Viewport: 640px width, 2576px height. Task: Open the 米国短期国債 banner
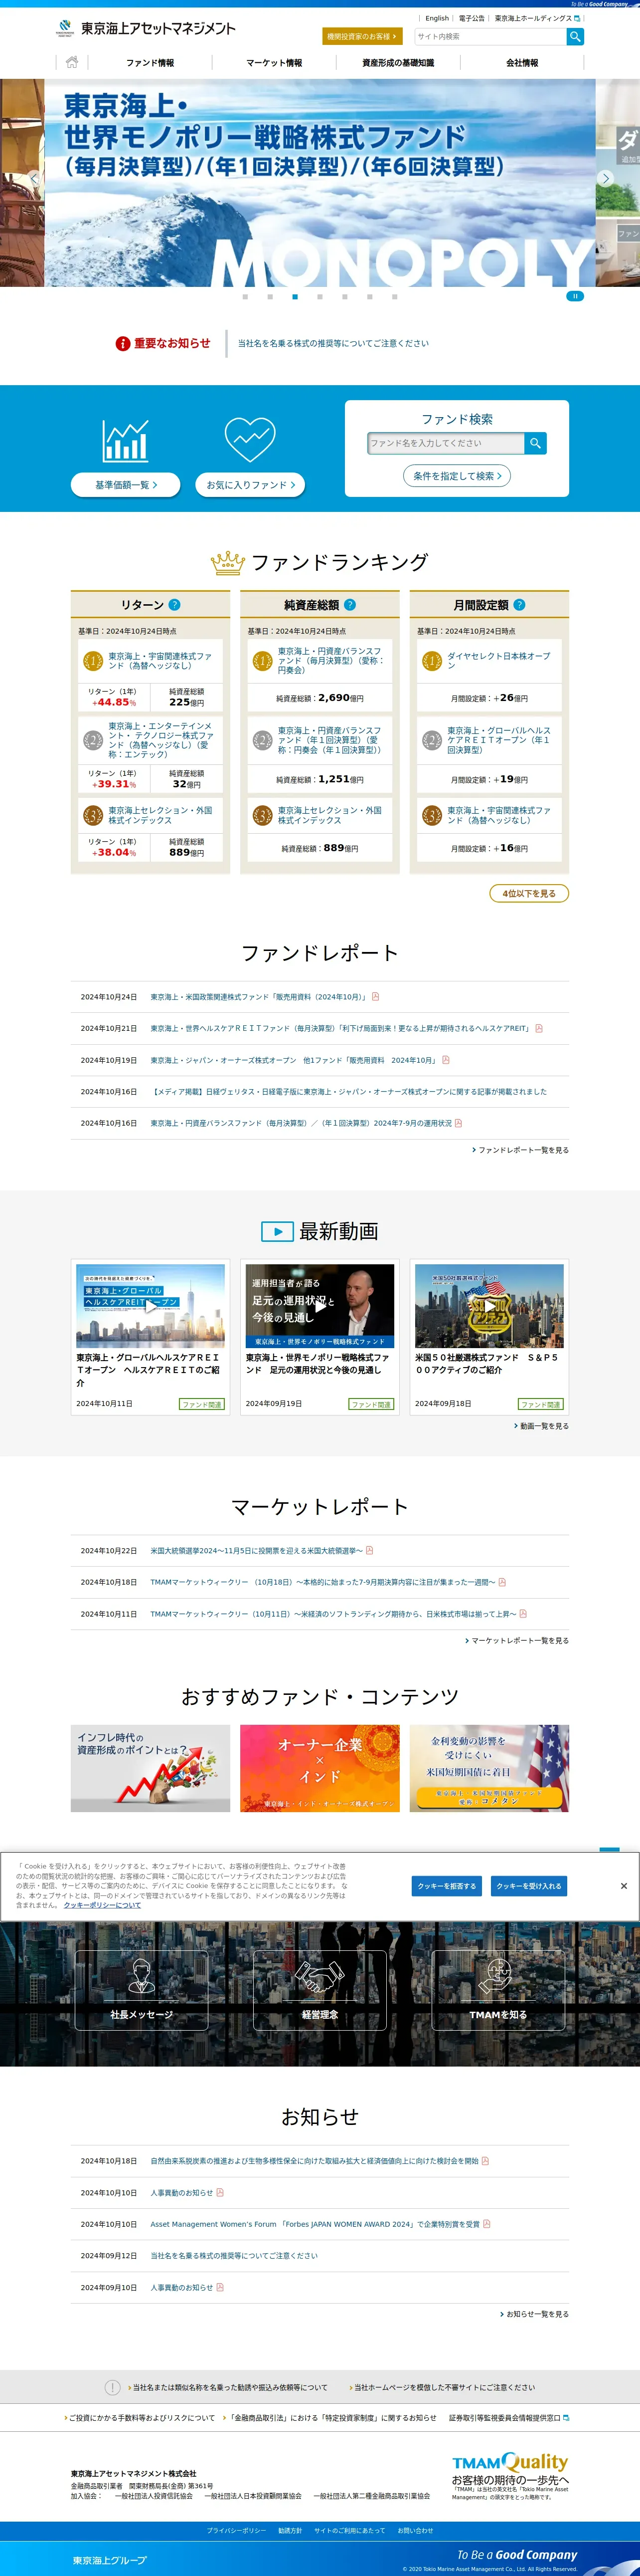click(x=489, y=1768)
